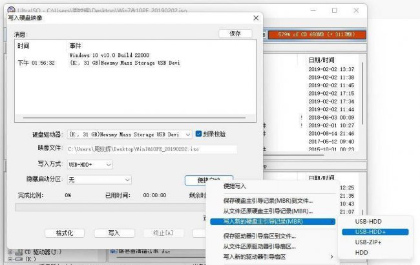Expand 写入新的驱动器引导扇区 submenu arrow
Image resolution: width=420 pixels, height=265 pixels.
click(x=332, y=257)
